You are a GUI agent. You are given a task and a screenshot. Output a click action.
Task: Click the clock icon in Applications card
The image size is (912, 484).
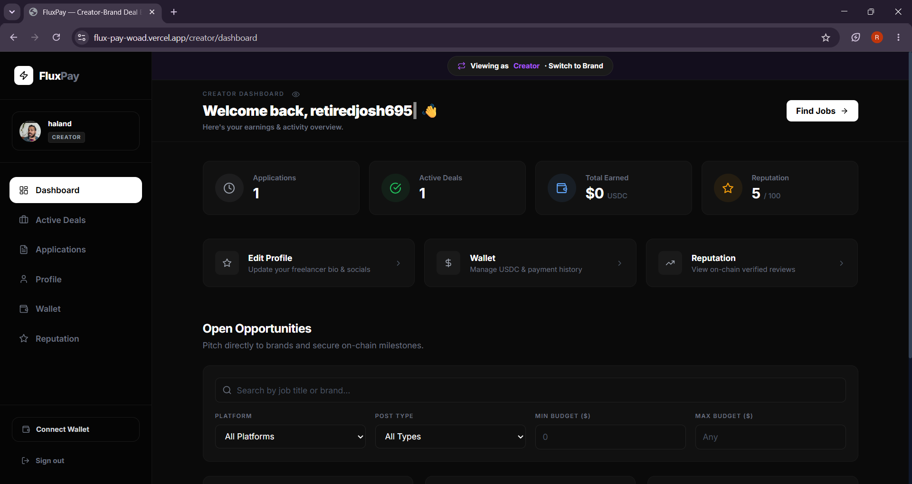pos(229,188)
